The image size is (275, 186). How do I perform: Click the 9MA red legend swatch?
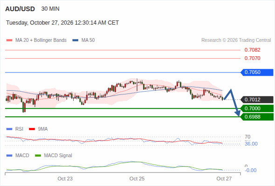pos(32,129)
